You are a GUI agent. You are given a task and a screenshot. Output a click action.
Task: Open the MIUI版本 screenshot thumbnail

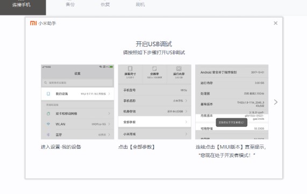[232, 102]
